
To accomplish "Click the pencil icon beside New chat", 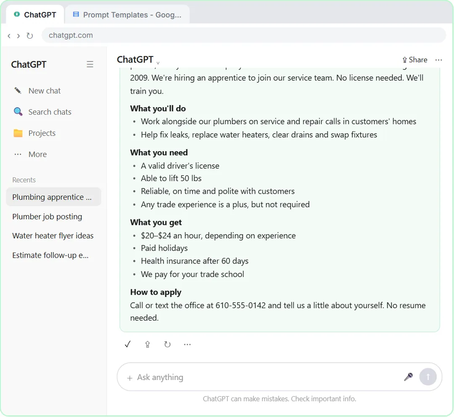I will pos(18,91).
